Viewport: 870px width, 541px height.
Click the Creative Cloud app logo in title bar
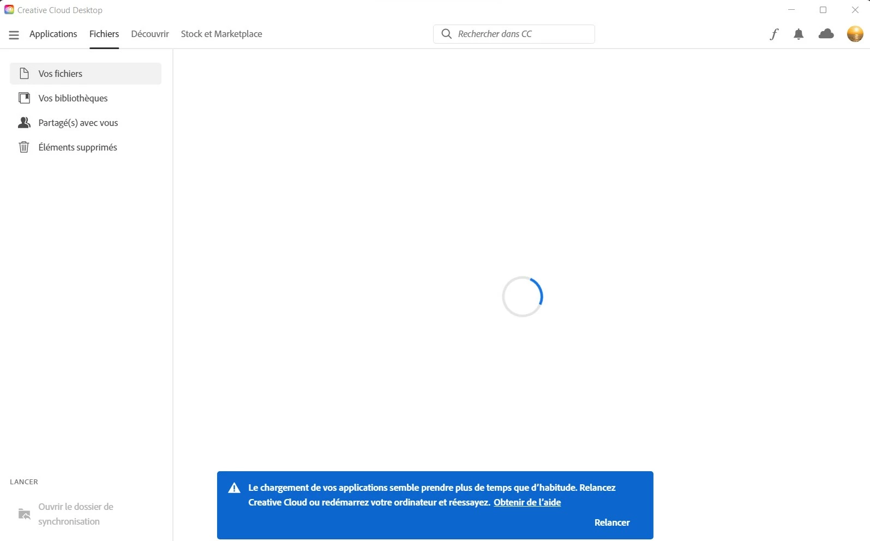[9, 10]
